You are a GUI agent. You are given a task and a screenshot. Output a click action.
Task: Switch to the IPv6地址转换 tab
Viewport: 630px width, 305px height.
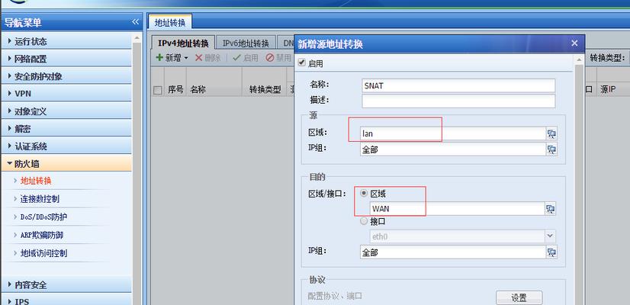tap(246, 43)
